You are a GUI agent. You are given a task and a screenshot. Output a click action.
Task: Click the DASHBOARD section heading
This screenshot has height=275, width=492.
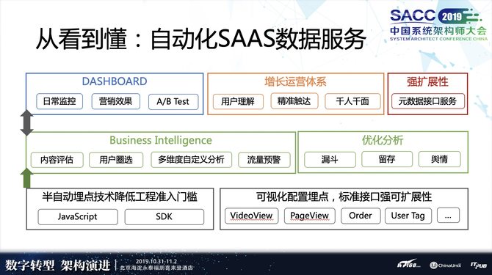pos(115,81)
